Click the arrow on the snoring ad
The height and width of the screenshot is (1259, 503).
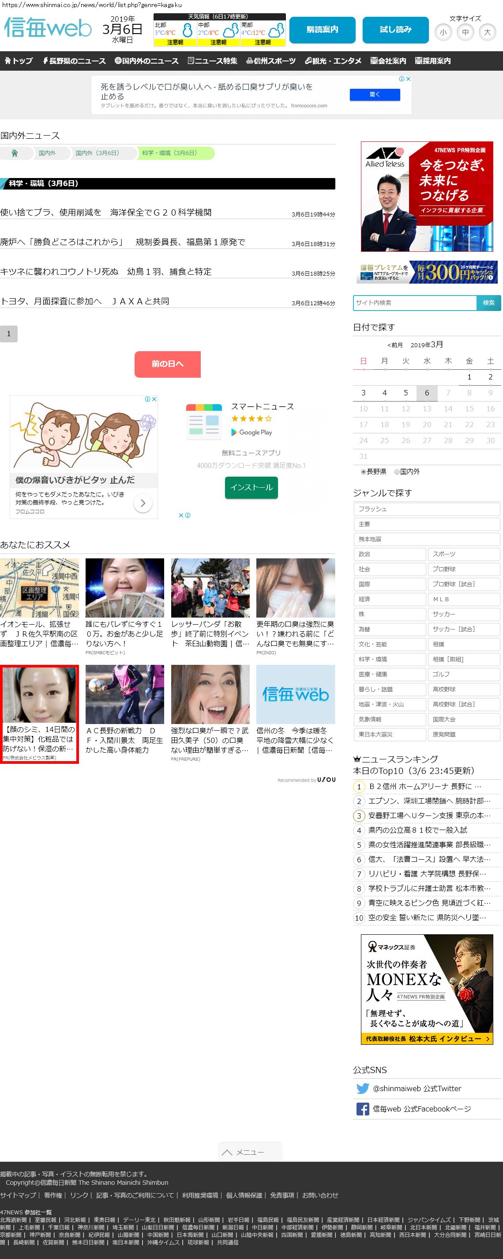tap(143, 503)
